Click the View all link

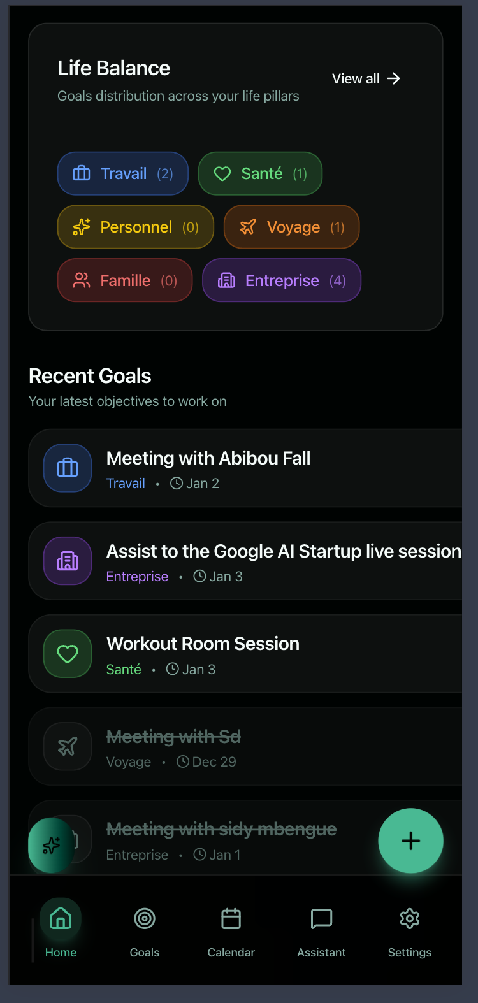[366, 78]
